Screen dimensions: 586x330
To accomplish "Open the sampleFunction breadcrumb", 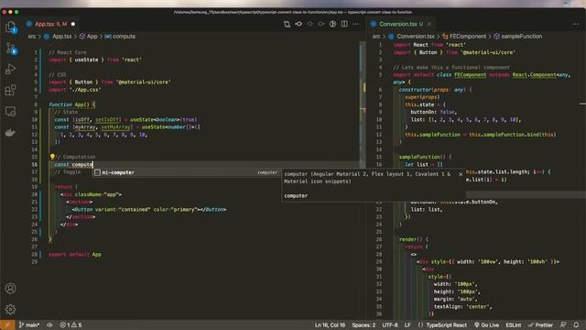I will pos(518,37).
